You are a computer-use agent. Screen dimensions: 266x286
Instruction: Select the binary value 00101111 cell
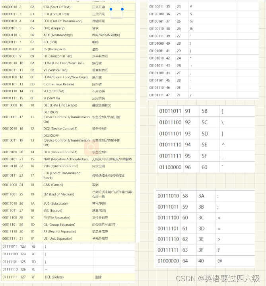click(x=157, y=95)
